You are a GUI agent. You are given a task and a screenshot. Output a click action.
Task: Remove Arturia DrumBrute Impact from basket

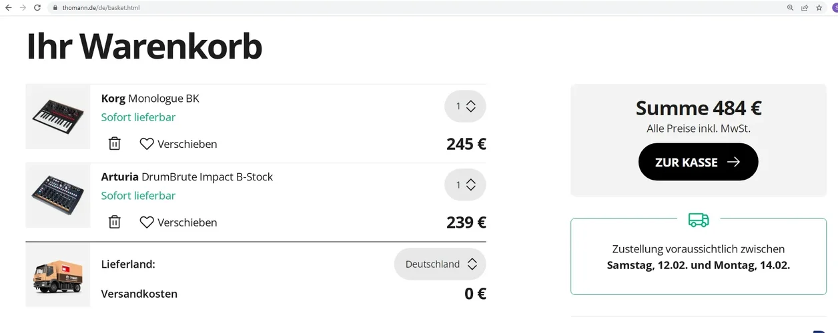115,222
